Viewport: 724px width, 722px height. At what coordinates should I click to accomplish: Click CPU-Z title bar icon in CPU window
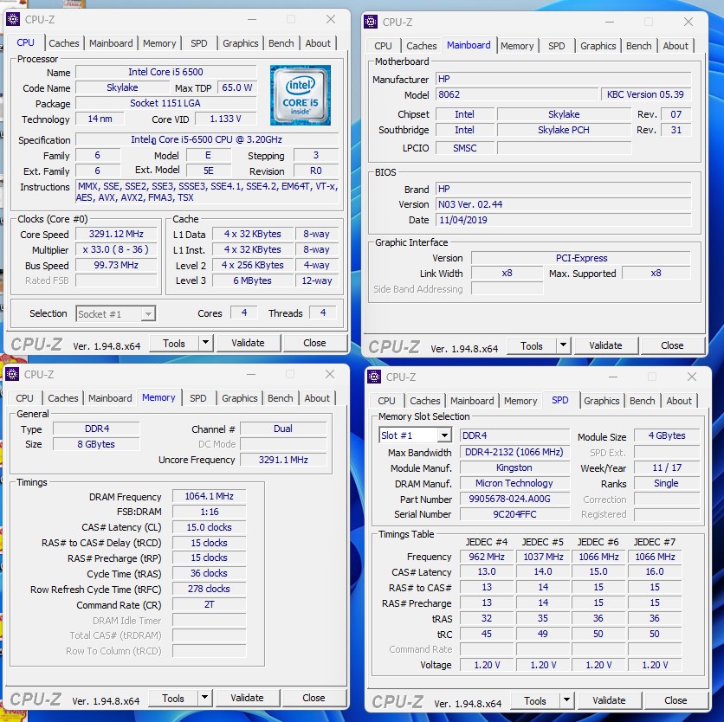pyautogui.click(x=13, y=19)
